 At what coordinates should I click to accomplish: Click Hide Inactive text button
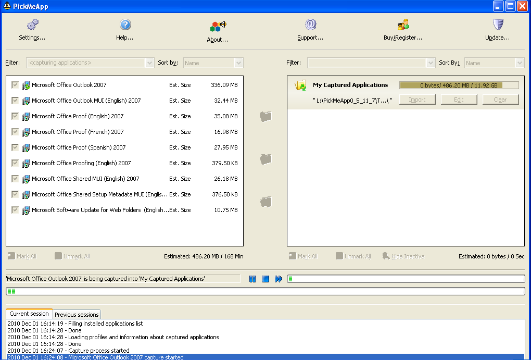click(408, 257)
